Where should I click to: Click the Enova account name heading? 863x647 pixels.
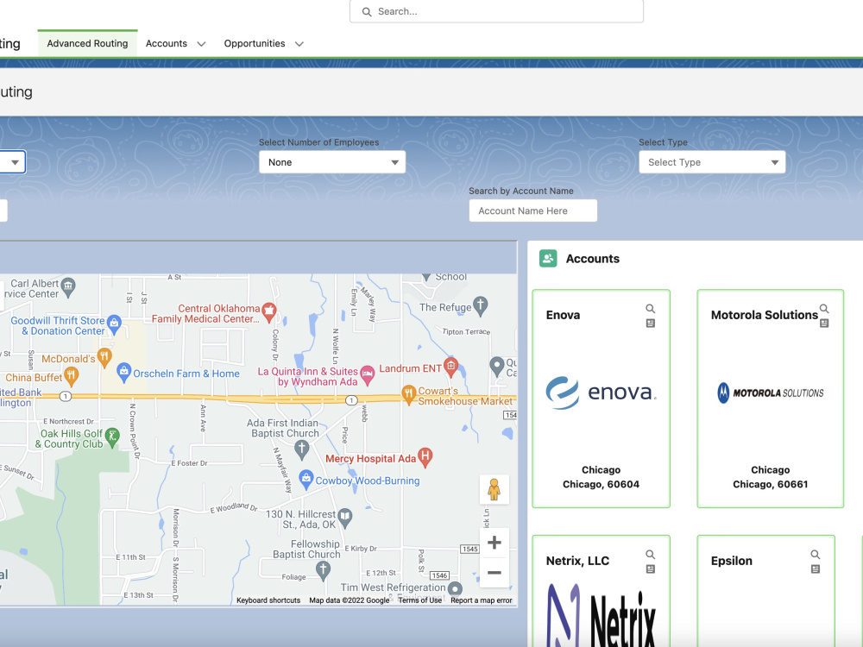click(563, 315)
